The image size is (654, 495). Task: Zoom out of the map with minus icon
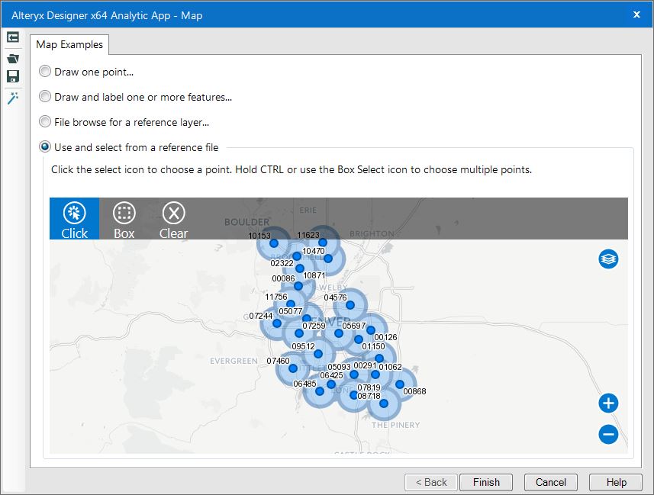pyautogui.click(x=608, y=435)
